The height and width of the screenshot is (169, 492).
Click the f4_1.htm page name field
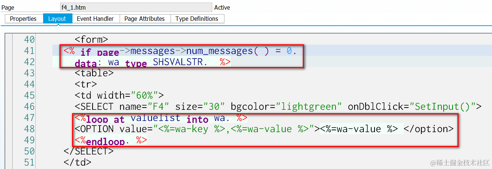pyautogui.click(x=136, y=7)
